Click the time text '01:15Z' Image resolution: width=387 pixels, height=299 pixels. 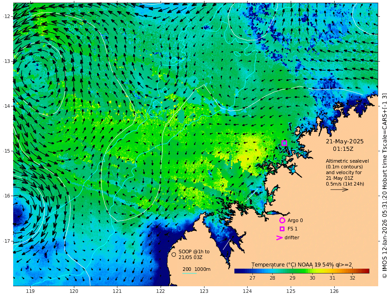(x=343, y=149)
